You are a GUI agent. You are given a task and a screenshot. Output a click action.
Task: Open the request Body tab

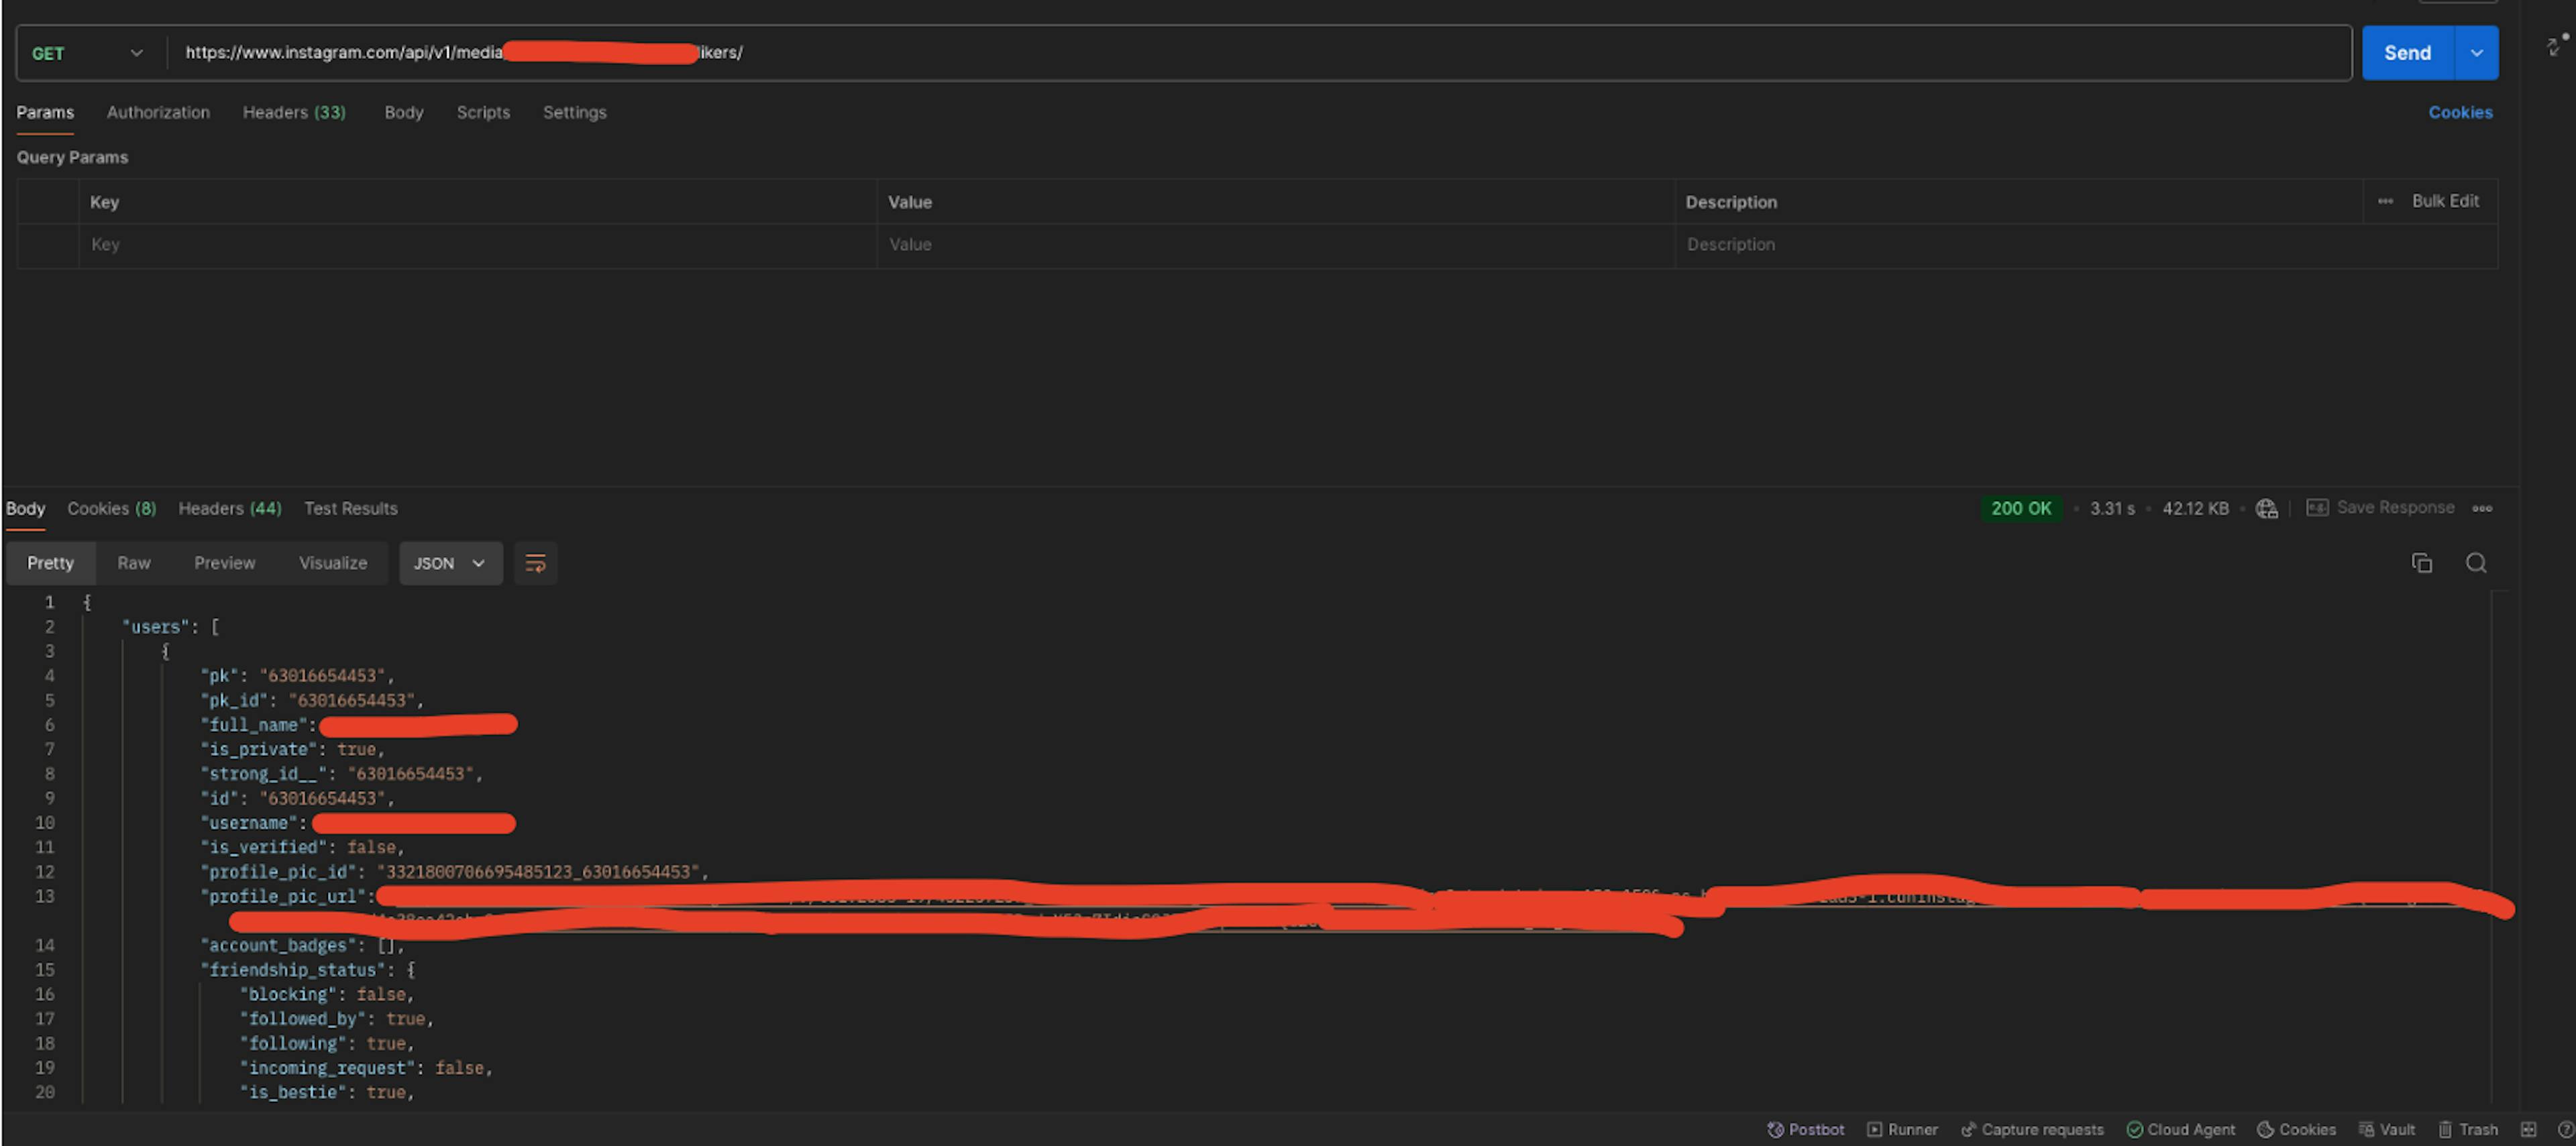[x=404, y=112]
